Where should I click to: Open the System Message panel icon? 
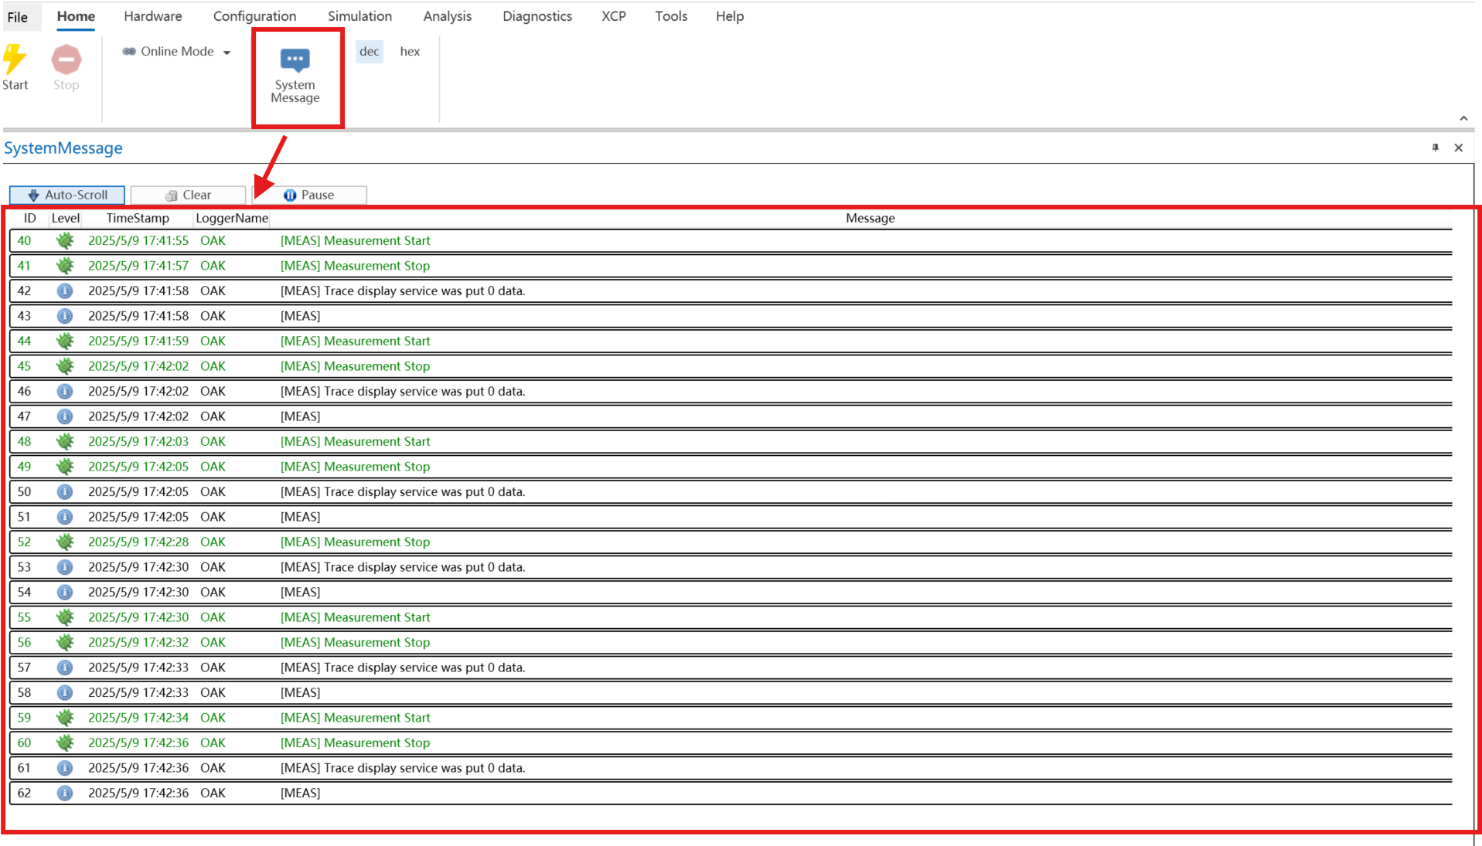tap(295, 60)
